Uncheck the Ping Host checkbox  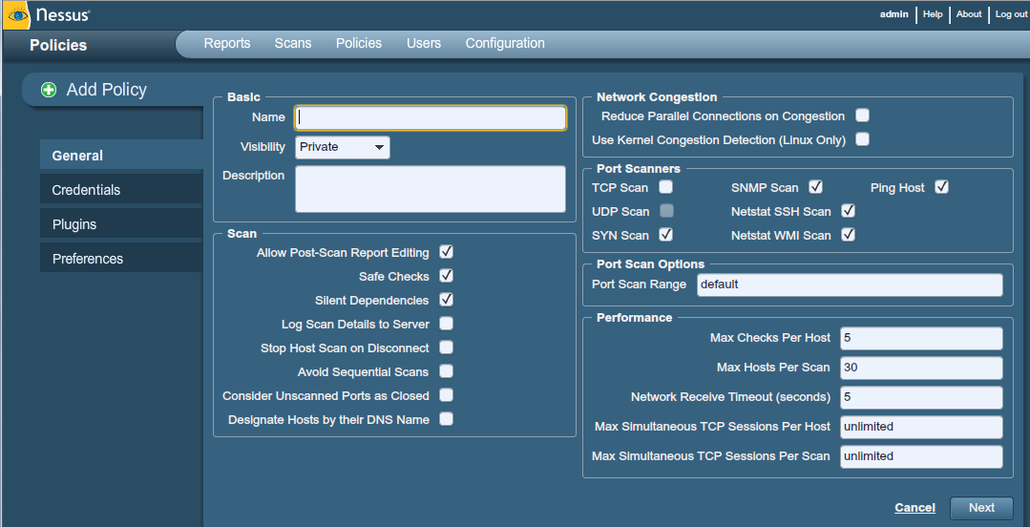[x=942, y=187]
